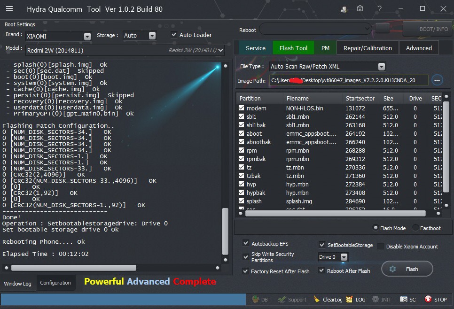Uncheck the rpm partition checkbox
454x309 pixels.
pos(241,150)
